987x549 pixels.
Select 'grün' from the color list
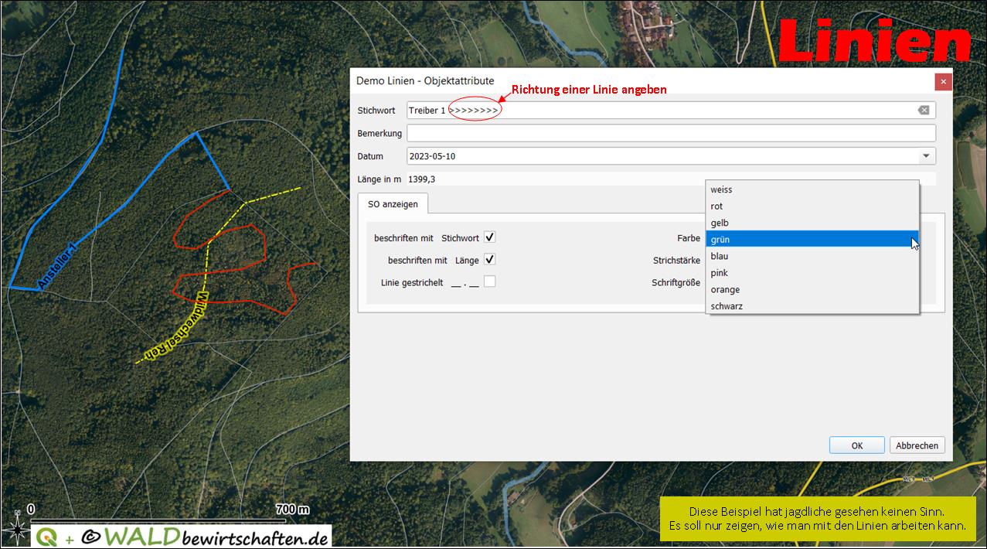(812, 240)
